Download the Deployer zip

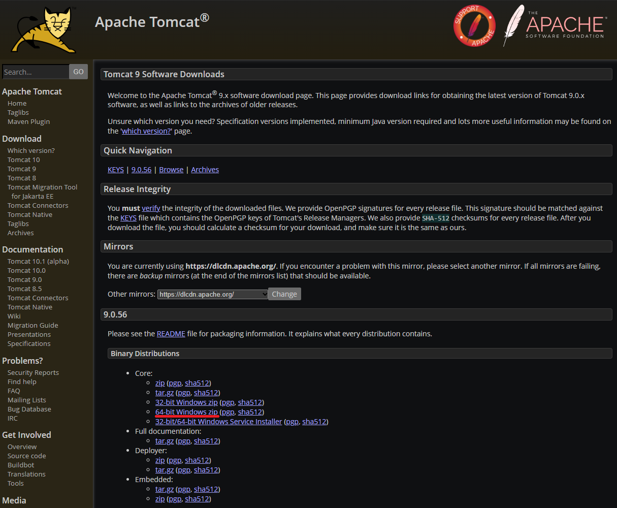pos(160,460)
